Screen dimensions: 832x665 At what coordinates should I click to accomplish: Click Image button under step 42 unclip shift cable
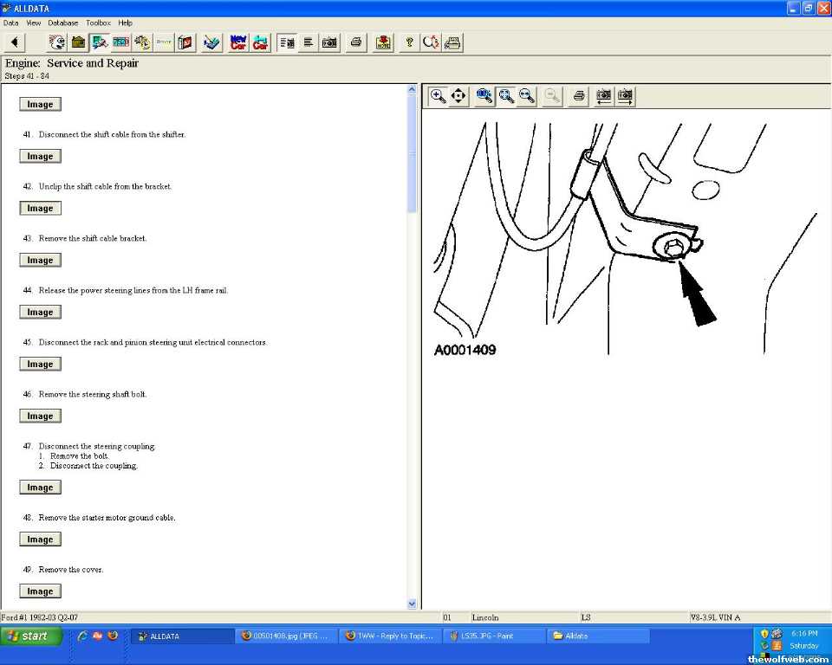coord(40,209)
